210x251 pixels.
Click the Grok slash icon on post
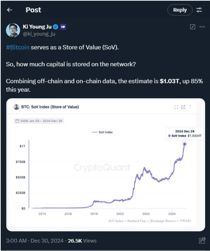click(x=193, y=27)
